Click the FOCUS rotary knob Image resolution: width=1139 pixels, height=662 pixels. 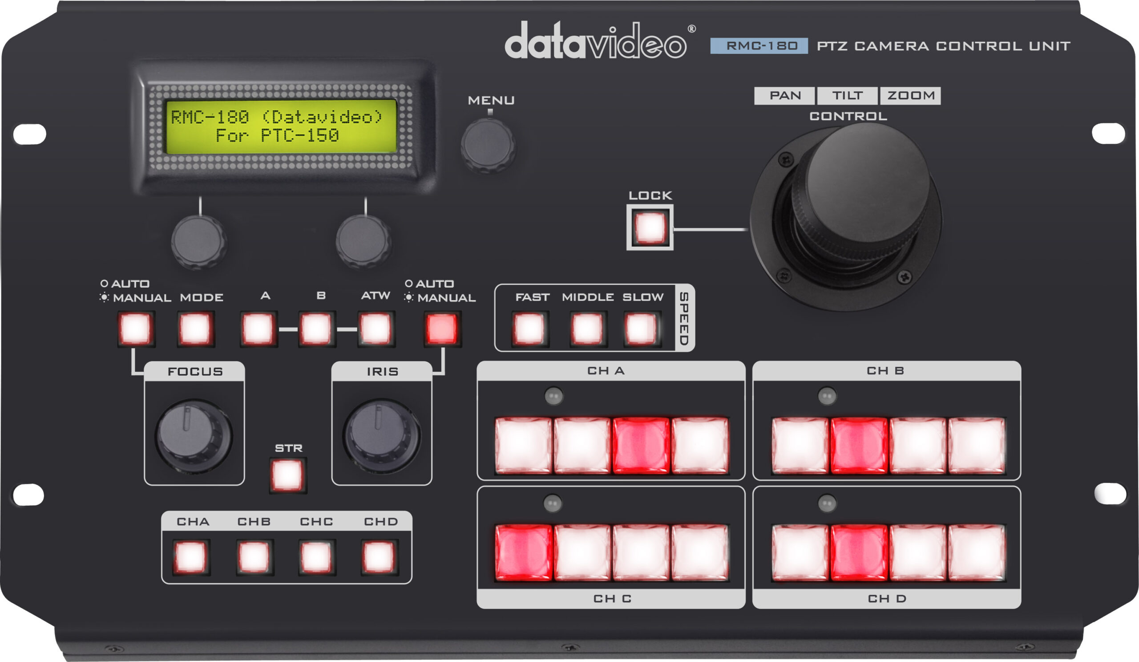point(194,437)
